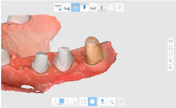The width and height of the screenshot is (176, 108).
Task: Select the polyline margin selection tool
Action: pos(83,101)
